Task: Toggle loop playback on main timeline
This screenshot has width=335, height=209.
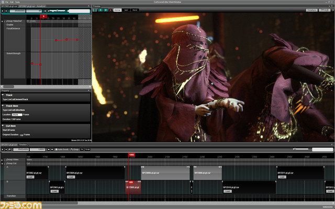Action: point(9,149)
